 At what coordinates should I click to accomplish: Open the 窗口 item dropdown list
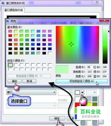pyautogui.click(x=31, y=92)
